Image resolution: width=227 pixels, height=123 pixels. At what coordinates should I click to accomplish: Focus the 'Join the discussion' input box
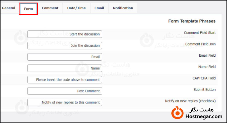(65, 45)
